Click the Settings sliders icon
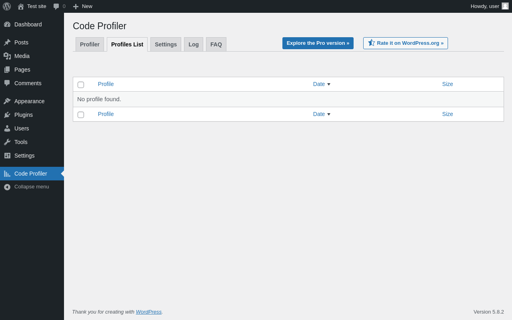Viewport: 512px width, 320px height. coord(7,156)
